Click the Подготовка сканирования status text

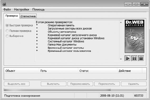[22, 96]
